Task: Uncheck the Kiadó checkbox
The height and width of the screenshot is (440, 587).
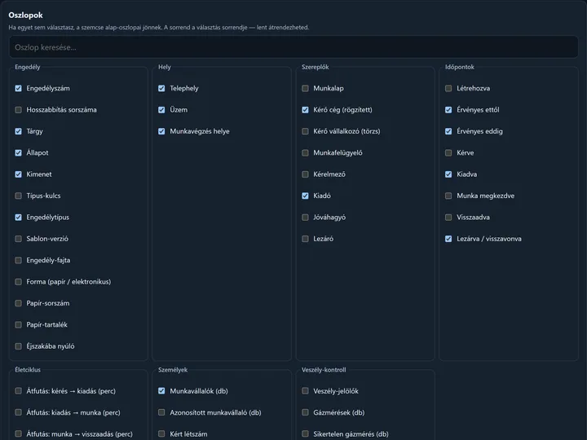Action: [305, 196]
